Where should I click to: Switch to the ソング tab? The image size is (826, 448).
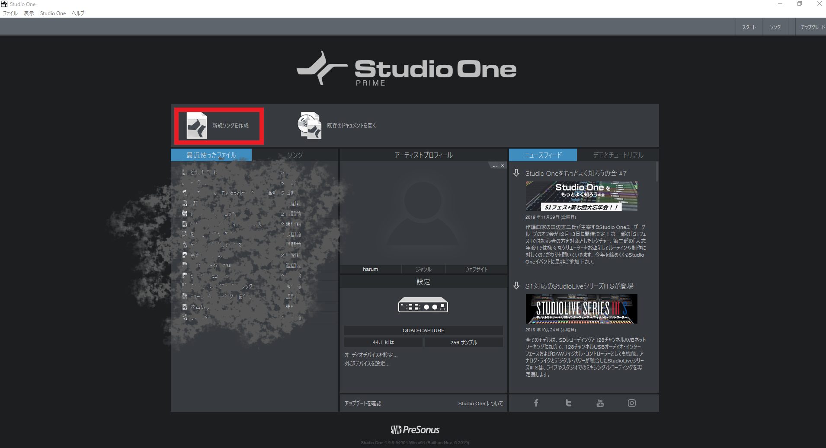point(295,155)
